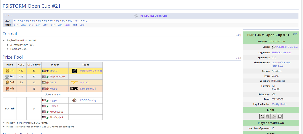Open Organizer PSISTORM Gaming link
Image resolution: width=303 pixels, height=134 pixels.
click(x=281, y=53)
